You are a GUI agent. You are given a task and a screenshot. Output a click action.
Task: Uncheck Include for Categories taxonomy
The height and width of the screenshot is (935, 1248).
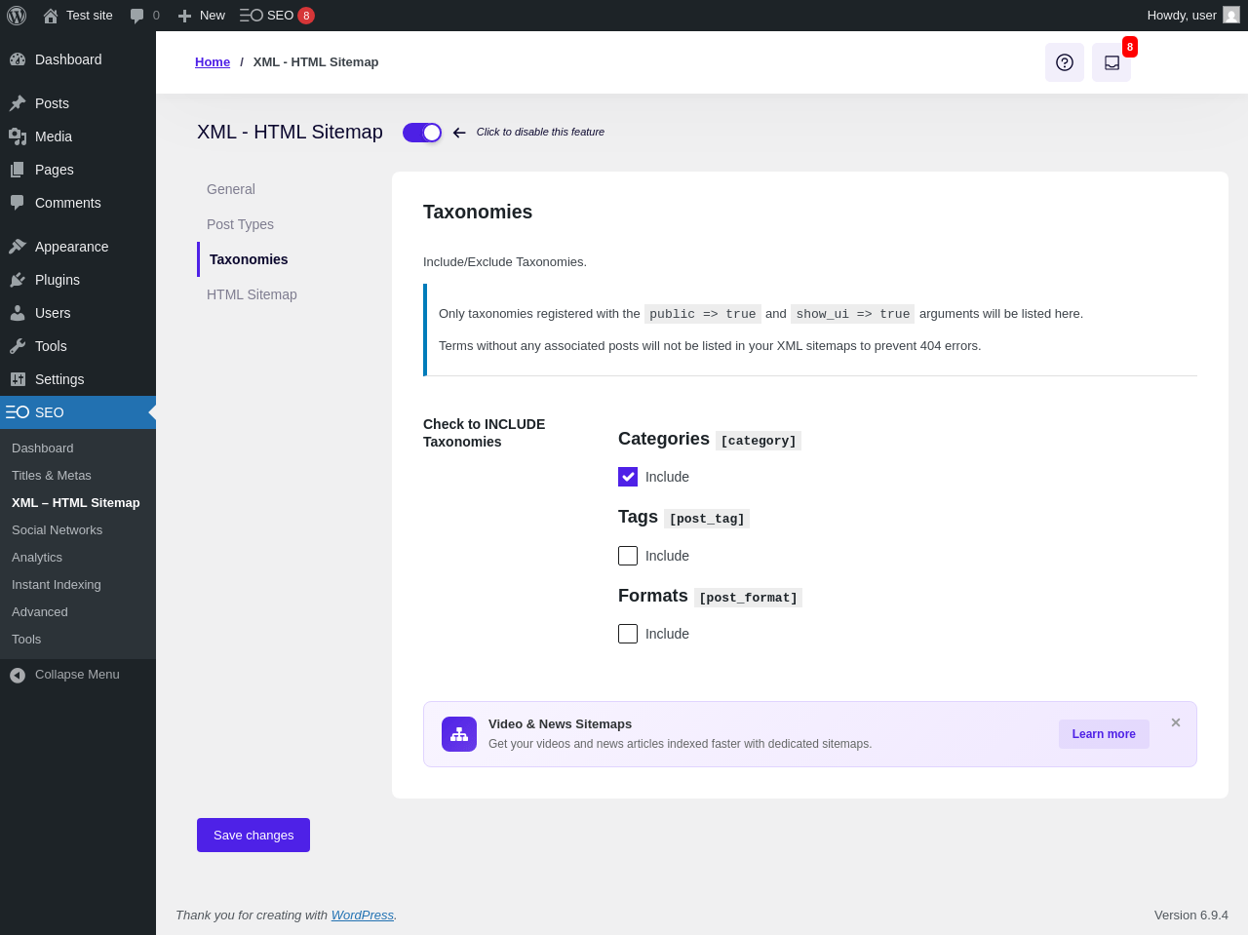(x=628, y=477)
